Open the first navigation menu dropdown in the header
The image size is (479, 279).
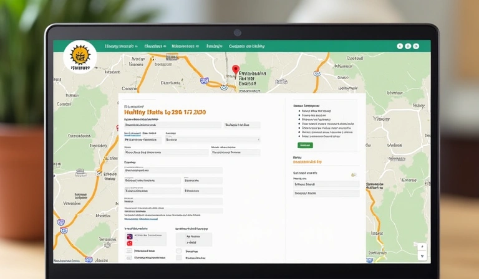coord(121,46)
